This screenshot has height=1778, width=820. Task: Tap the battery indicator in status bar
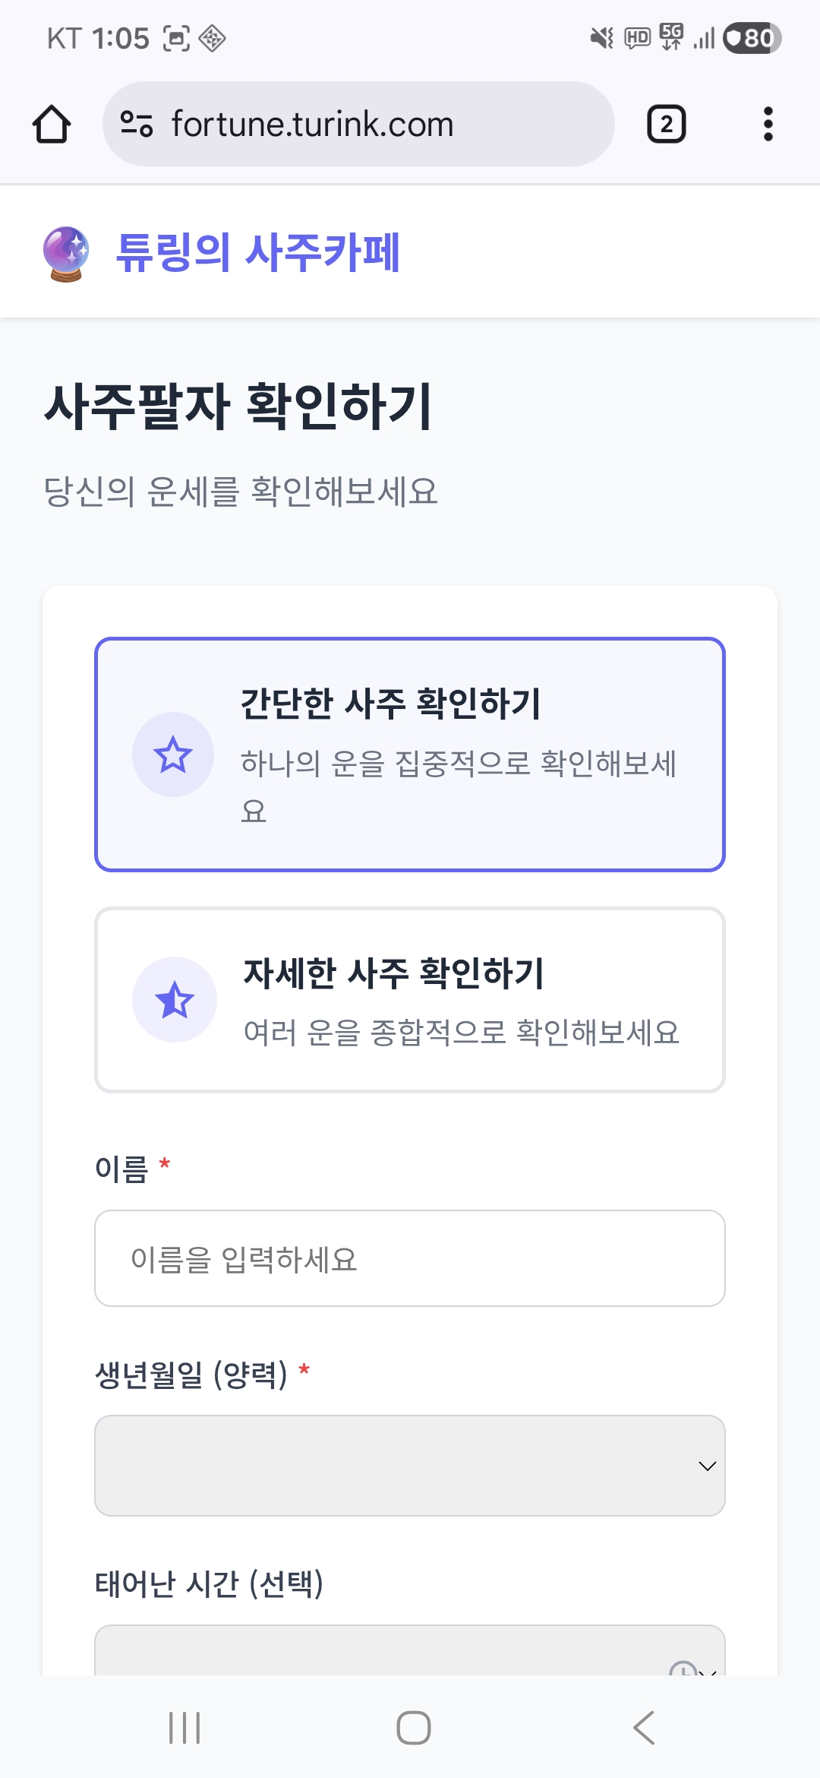(x=752, y=38)
